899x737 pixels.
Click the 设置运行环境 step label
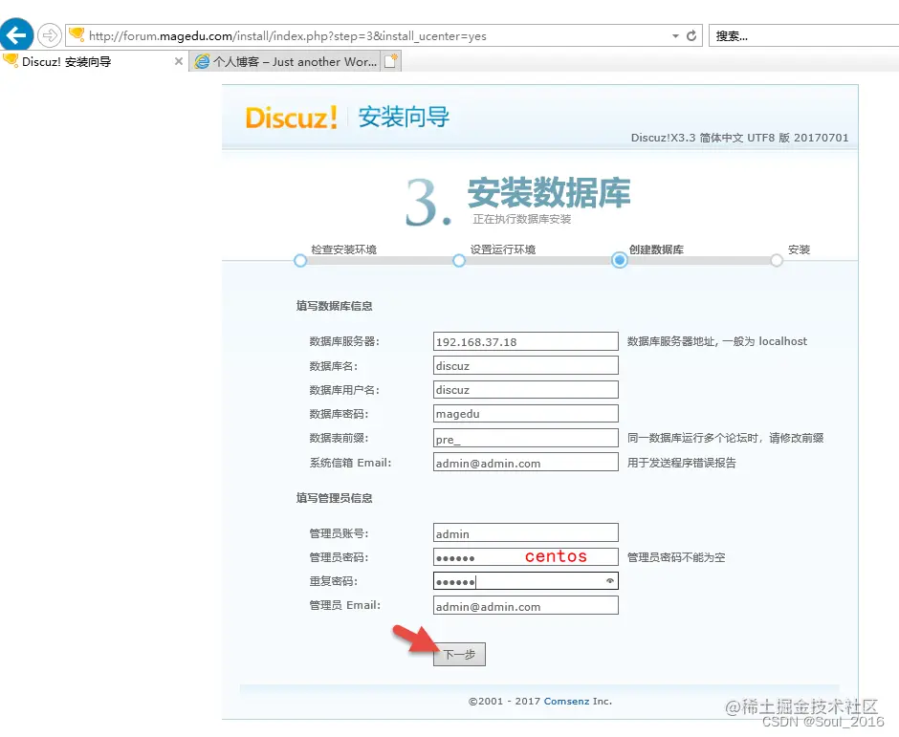coord(503,249)
